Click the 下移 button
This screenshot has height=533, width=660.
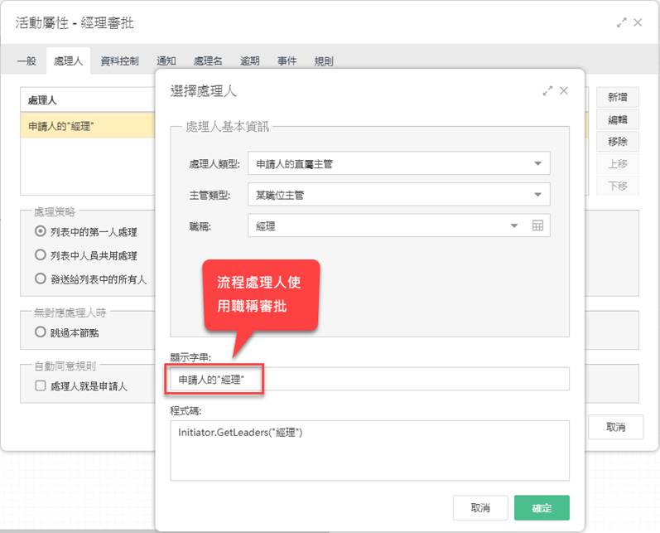pyautogui.click(x=618, y=186)
